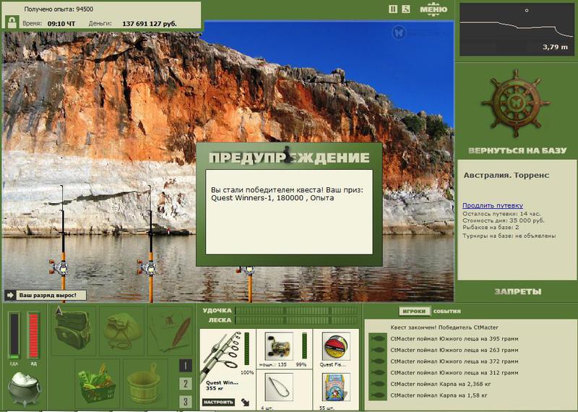Select rod slot 2

(186, 384)
